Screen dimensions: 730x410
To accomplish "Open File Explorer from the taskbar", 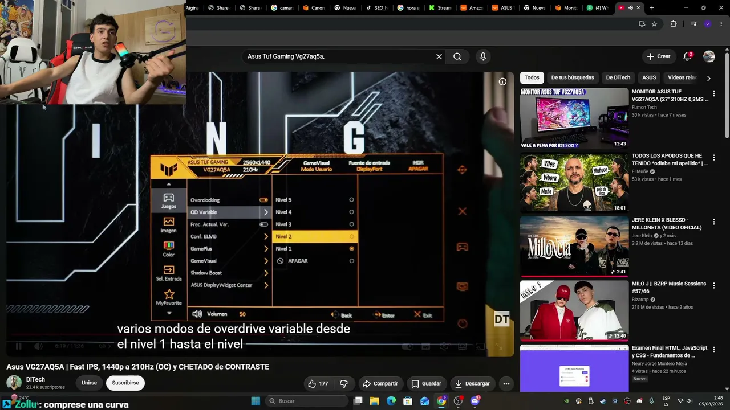I will coord(375,401).
